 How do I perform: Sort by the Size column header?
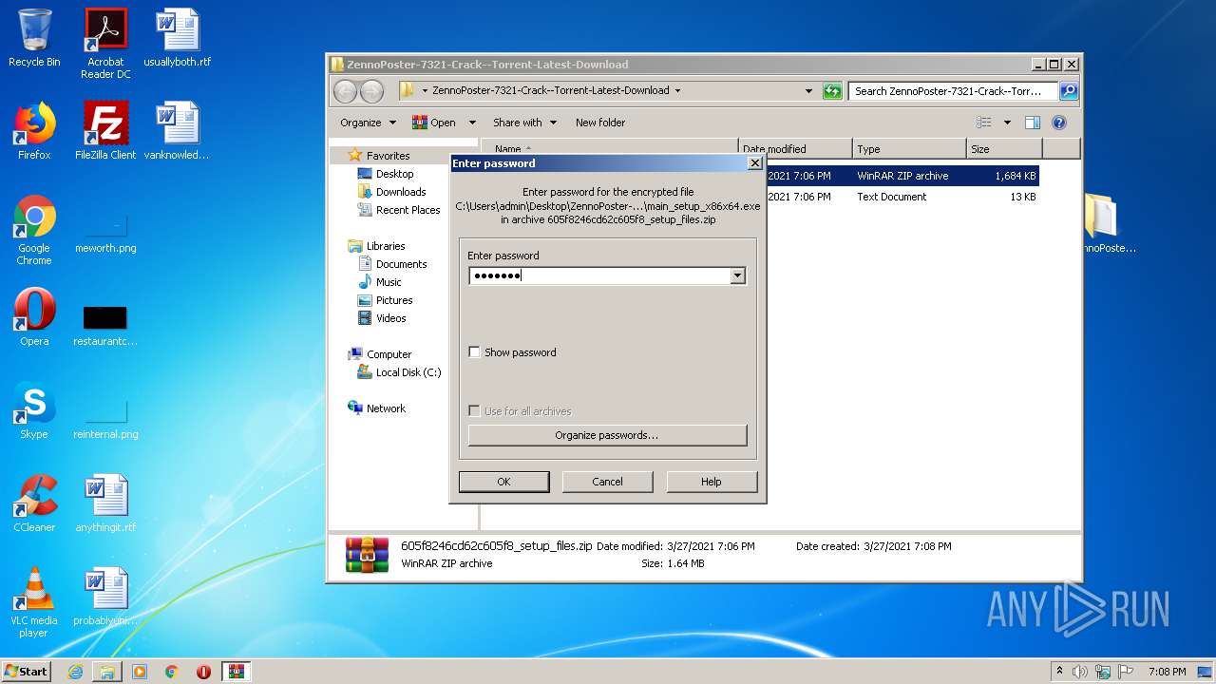click(1004, 149)
